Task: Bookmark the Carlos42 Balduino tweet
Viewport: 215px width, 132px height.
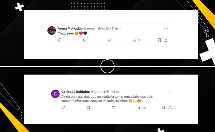Action: pos(163,107)
